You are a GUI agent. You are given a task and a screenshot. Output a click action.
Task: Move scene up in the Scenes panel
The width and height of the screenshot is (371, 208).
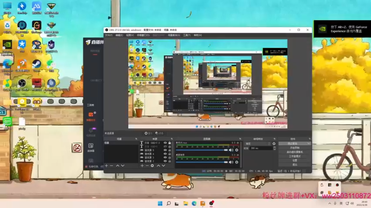point(118,166)
